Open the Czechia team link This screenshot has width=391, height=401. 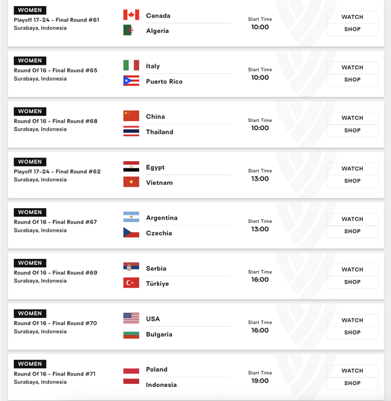coord(159,233)
